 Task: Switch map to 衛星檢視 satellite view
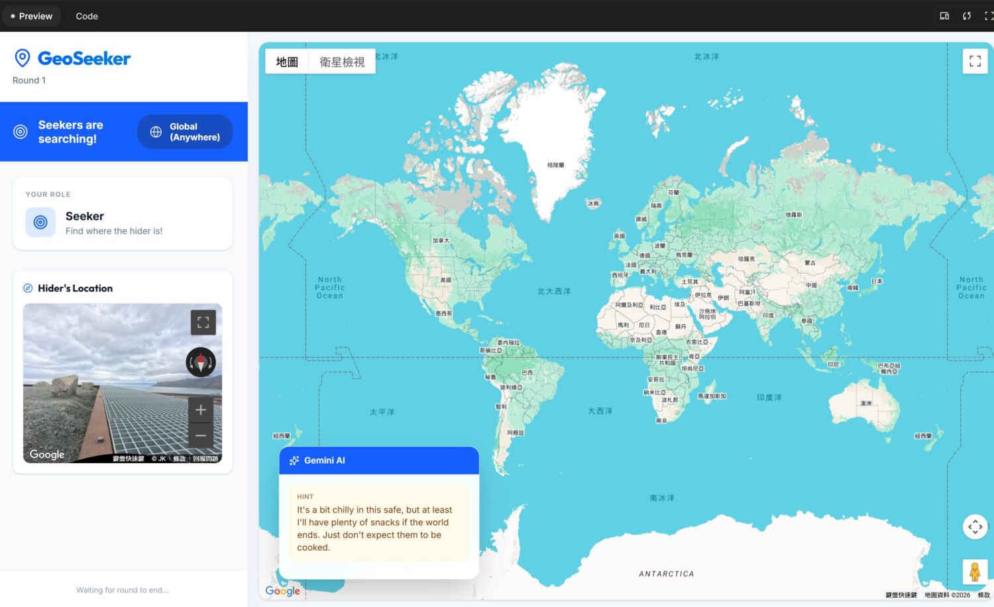tap(342, 62)
